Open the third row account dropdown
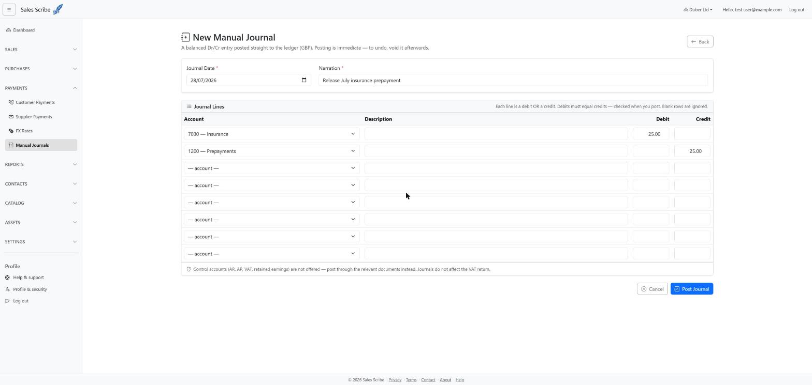Image resolution: width=812 pixels, height=385 pixels. 271,168
